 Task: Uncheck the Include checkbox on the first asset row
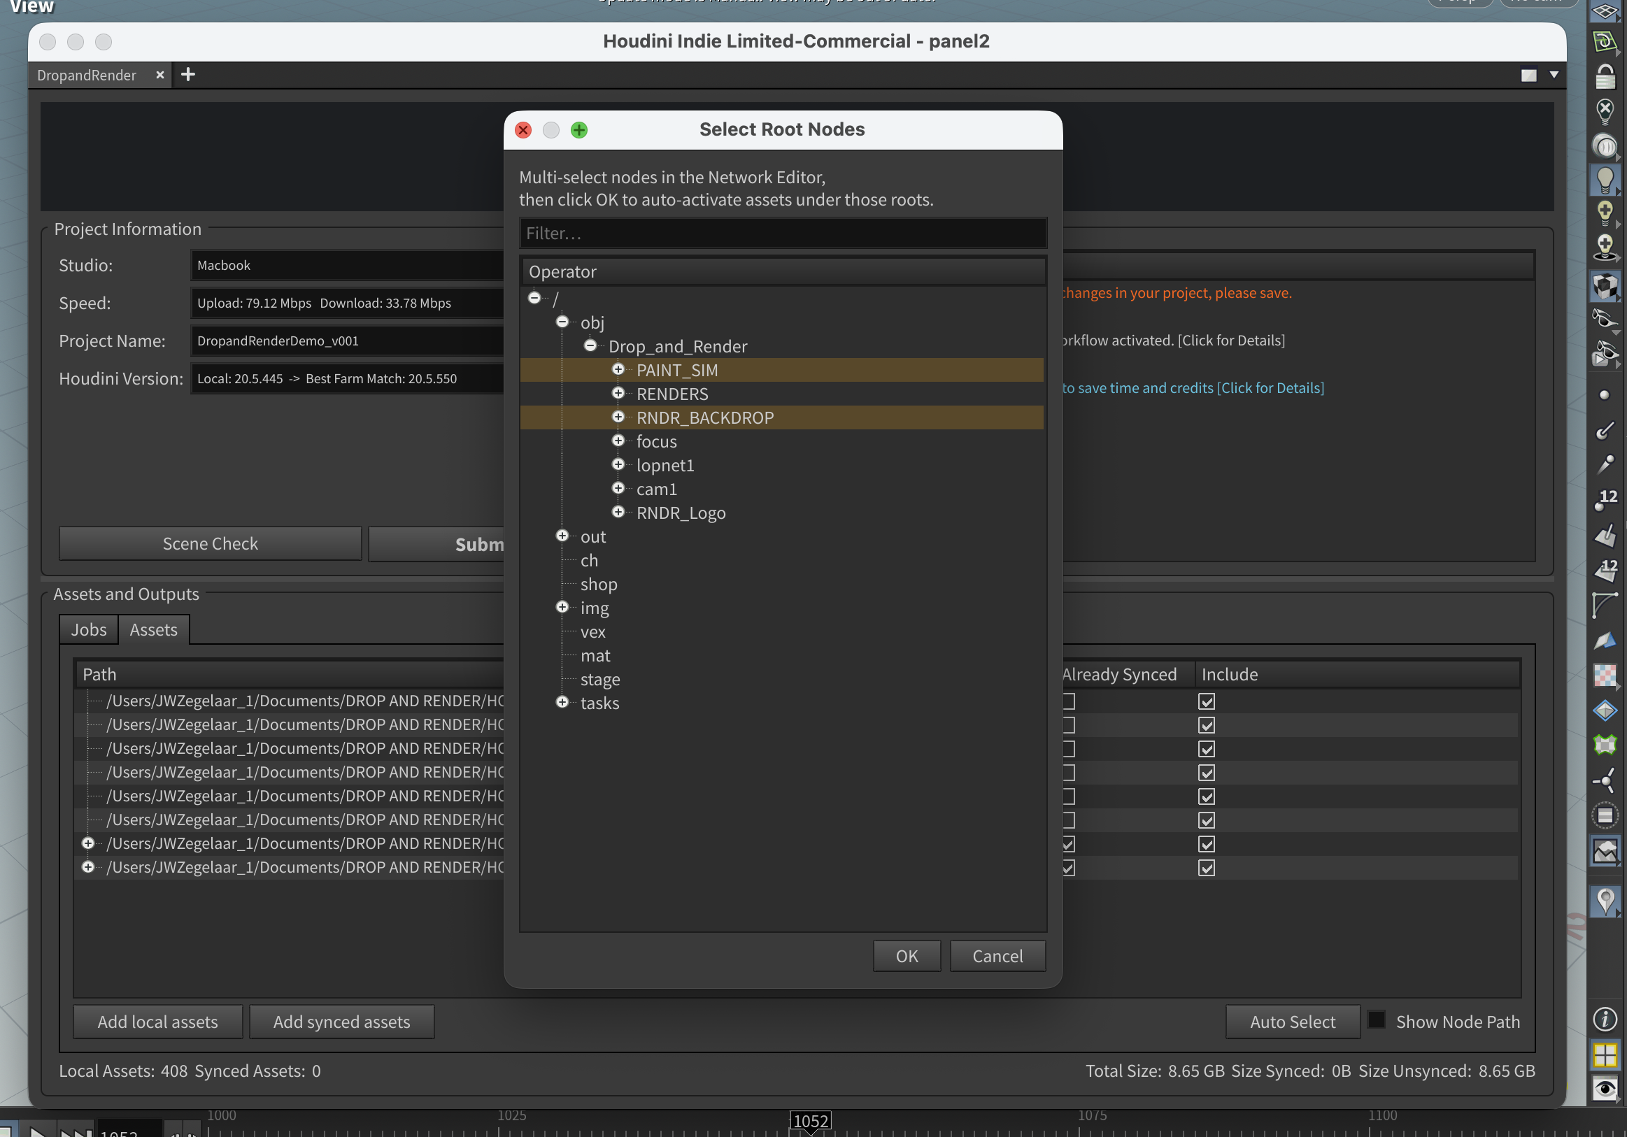[1207, 701]
